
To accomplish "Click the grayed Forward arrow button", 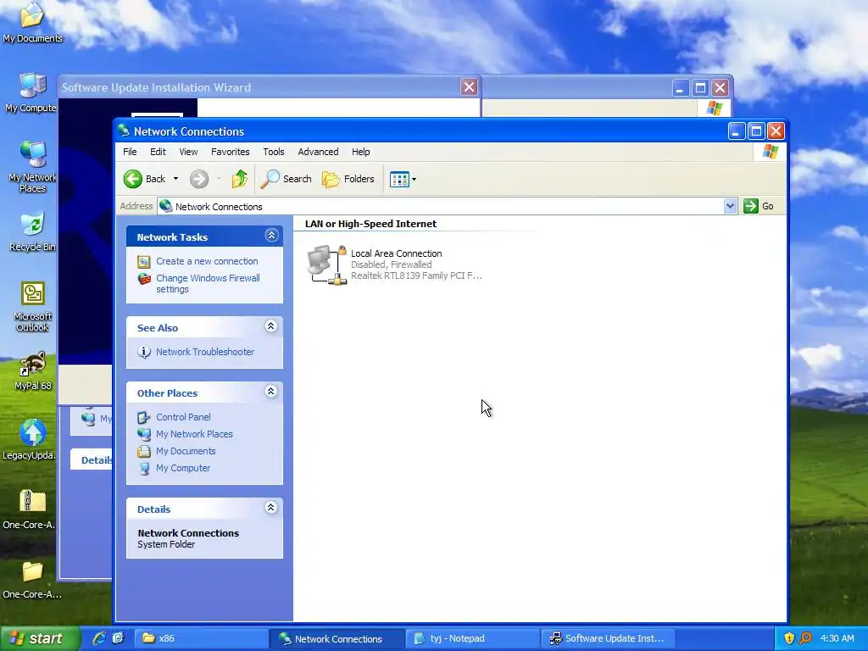I will pyautogui.click(x=199, y=179).
